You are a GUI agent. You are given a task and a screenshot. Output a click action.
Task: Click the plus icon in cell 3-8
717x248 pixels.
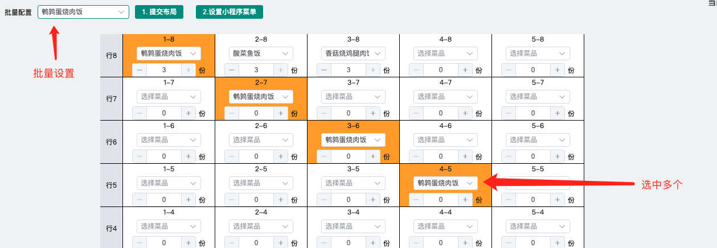tap(373, 70)
